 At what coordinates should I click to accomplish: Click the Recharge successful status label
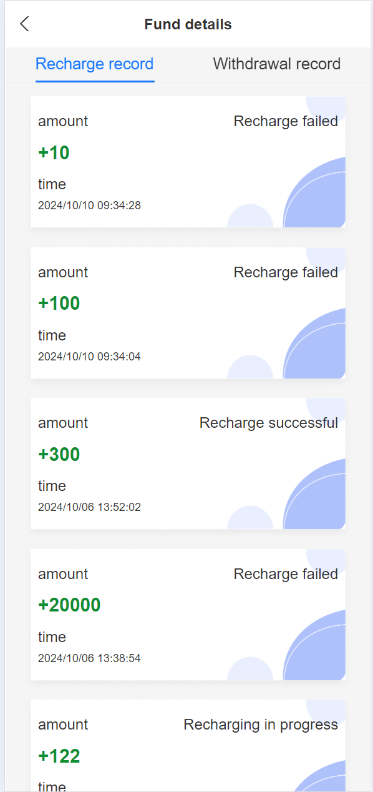point(269,423)
